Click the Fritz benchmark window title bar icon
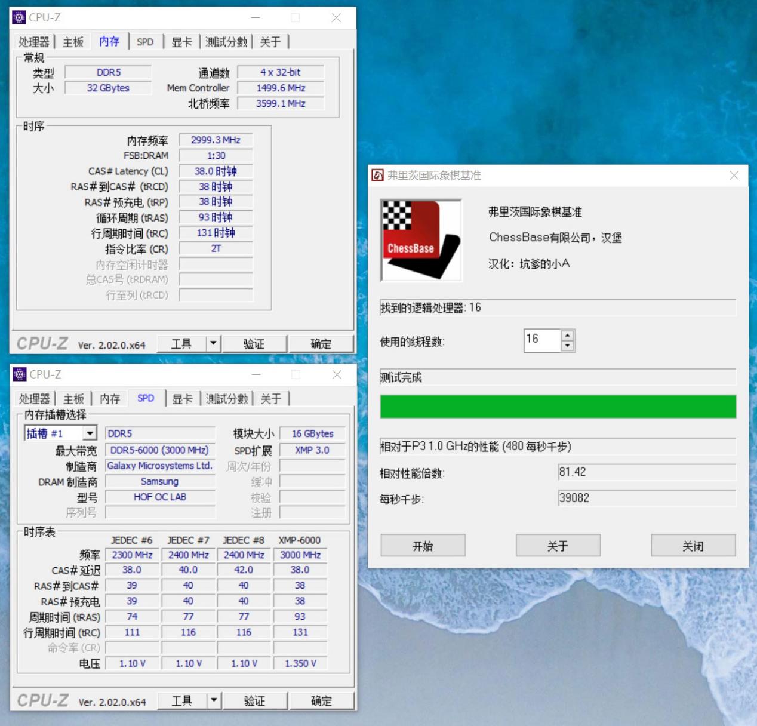The width and height of the screenshot is (757, 726). (378, 175)
